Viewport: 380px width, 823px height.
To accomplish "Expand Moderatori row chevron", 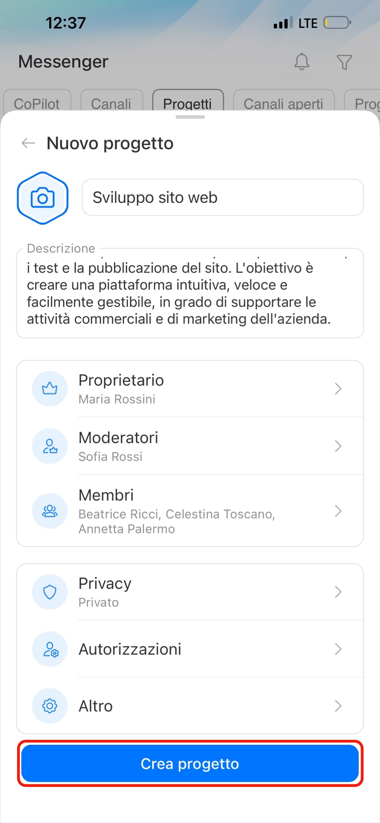I will tap(338, 446).
